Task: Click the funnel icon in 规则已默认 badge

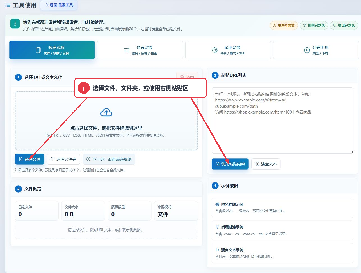Action: pyautogui.click(x=305, y=25)
